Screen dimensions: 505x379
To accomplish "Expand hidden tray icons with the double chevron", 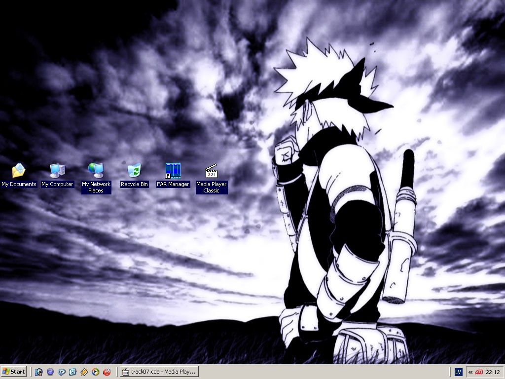I will (470, 372).
